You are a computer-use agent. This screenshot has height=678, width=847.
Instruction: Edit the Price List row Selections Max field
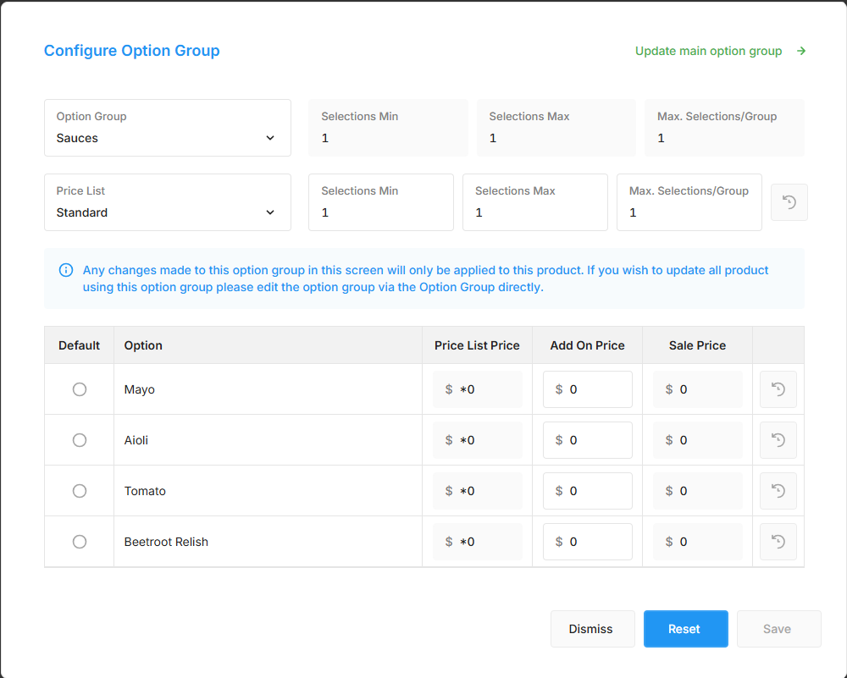click(x=534, y=202)
